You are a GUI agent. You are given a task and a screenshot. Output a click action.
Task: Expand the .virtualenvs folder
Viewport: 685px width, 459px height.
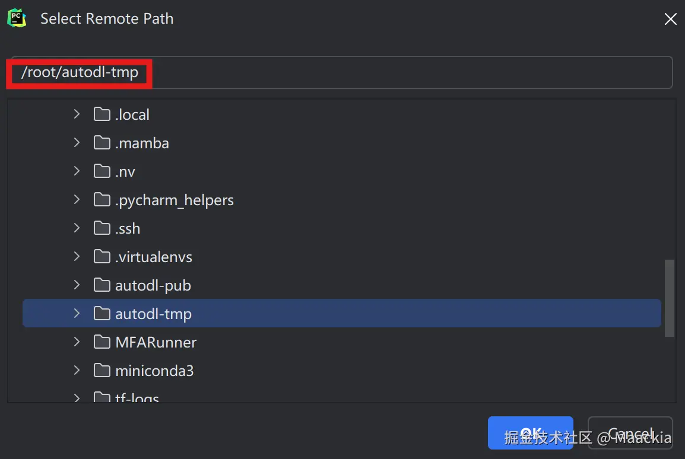[x=77, y=257]
